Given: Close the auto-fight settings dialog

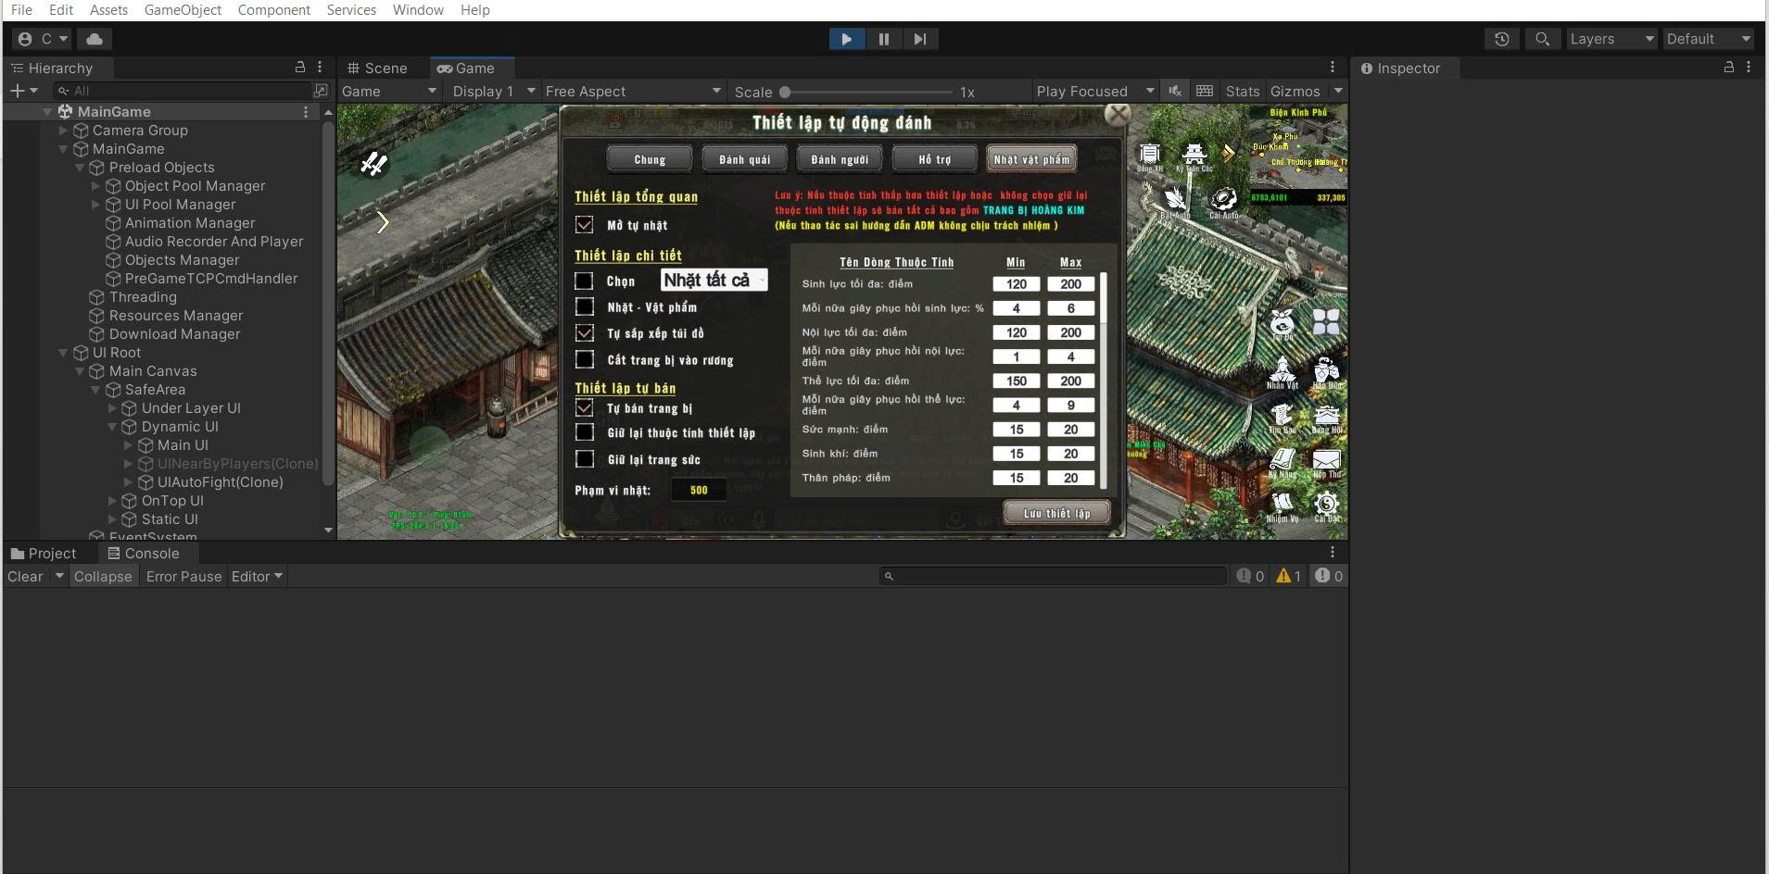Looking at the screenshot, I should pos(1118,115).
